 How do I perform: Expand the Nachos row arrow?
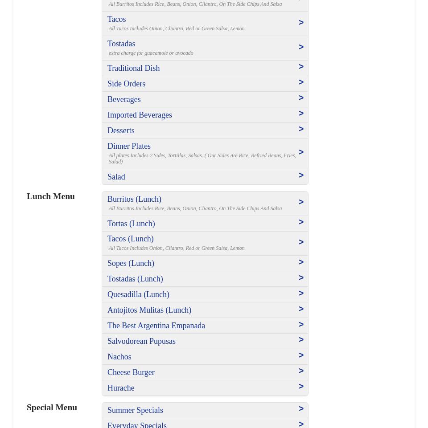point(301,355)
